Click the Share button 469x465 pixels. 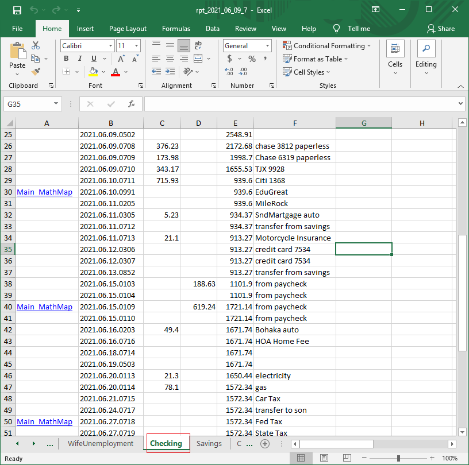click(x=441, y=29)
